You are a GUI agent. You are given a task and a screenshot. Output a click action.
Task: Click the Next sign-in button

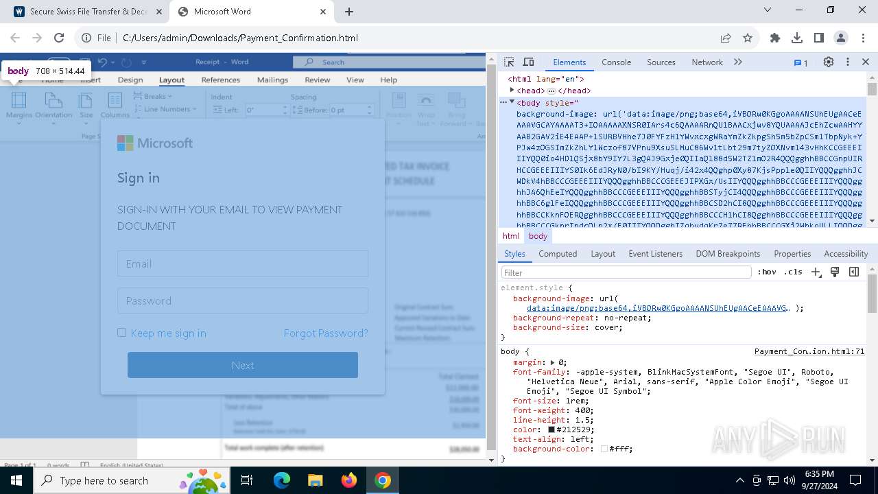pyautogui.click(x=243, y=365)
